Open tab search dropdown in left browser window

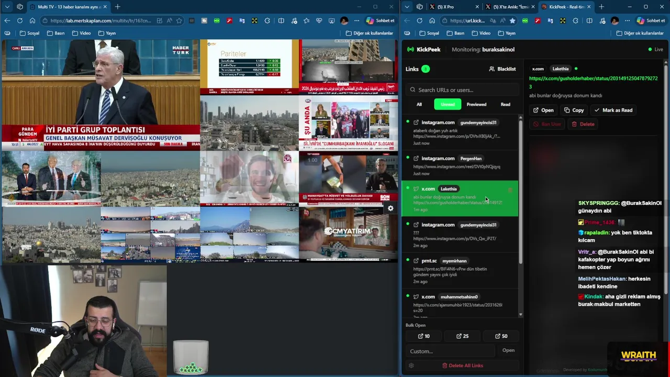pyautogui.click(x=7, y=7)
